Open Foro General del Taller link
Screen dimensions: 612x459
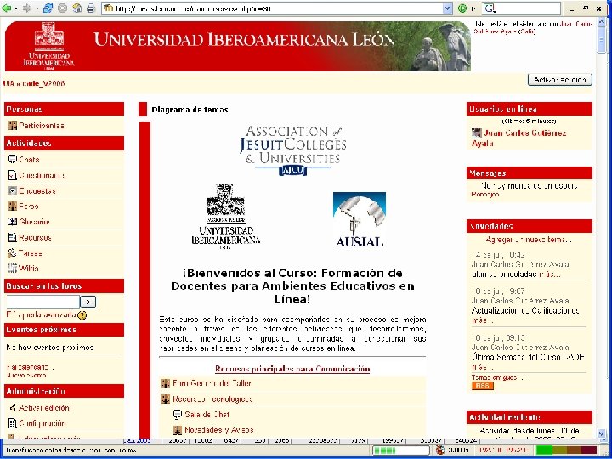tap(212, 383)
